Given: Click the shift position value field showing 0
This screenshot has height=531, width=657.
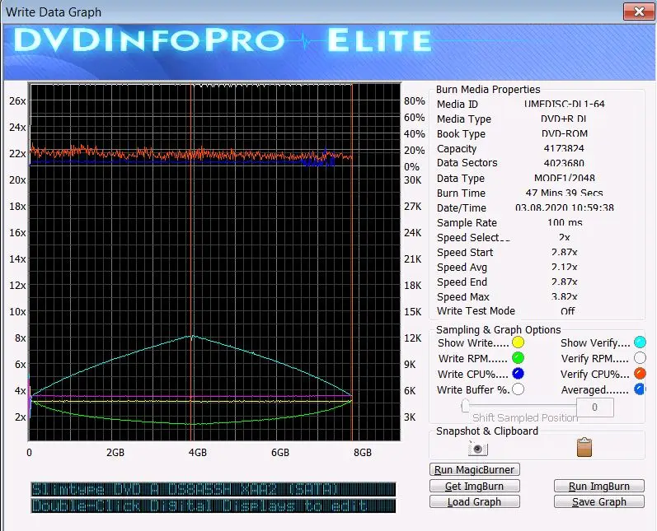Looking at the screenshot, I should coord(594,408).
